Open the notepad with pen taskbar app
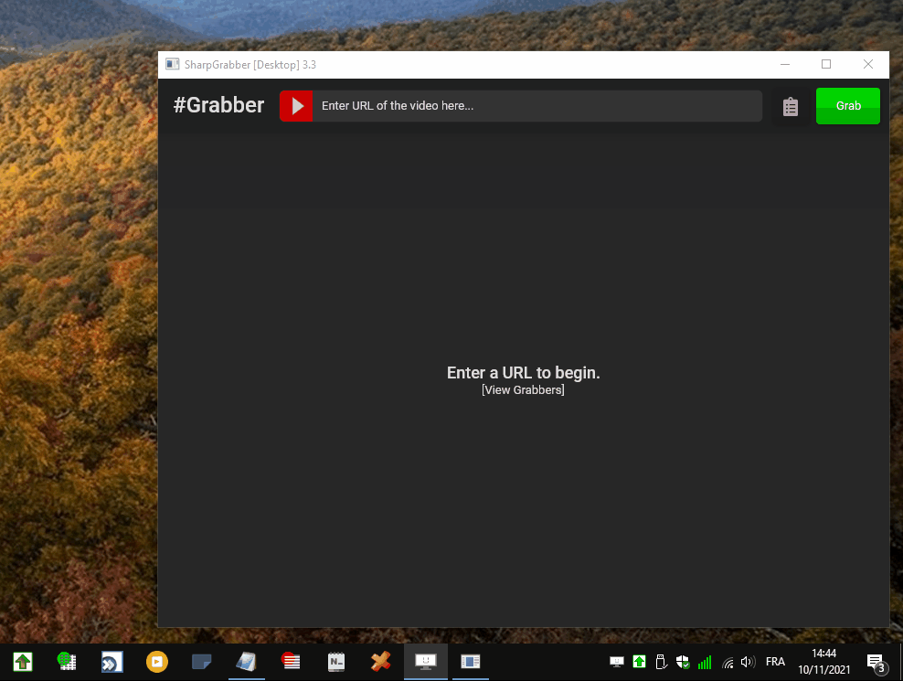The width and height of the screenshot is (903, 681). [247, 662]
